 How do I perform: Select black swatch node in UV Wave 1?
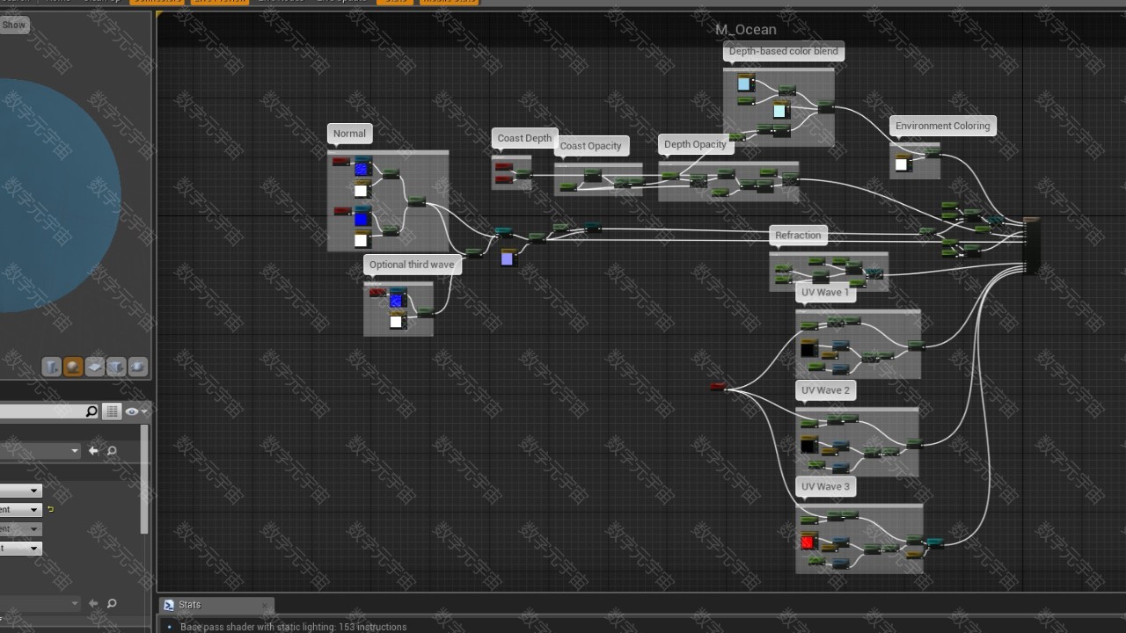pos(808,348)
